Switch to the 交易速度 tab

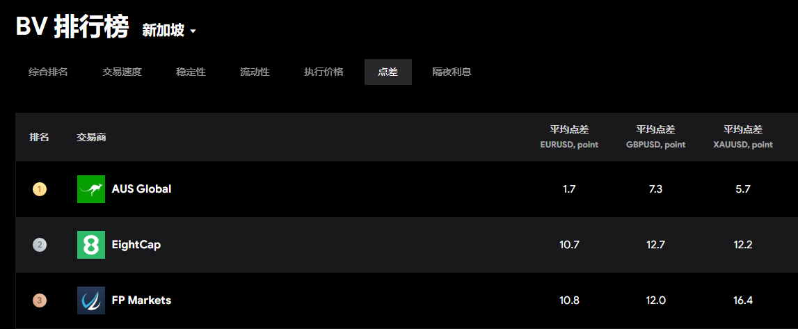(122, 72)
